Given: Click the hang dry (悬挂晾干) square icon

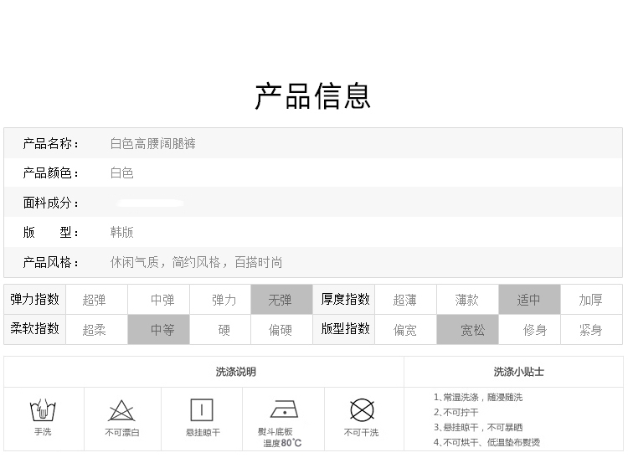Looking at the screenshot, I should (202, 409).
